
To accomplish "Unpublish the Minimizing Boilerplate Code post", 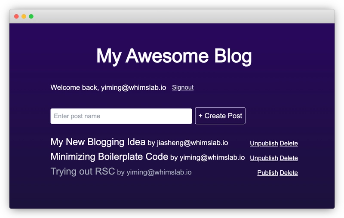I will 264,158.
